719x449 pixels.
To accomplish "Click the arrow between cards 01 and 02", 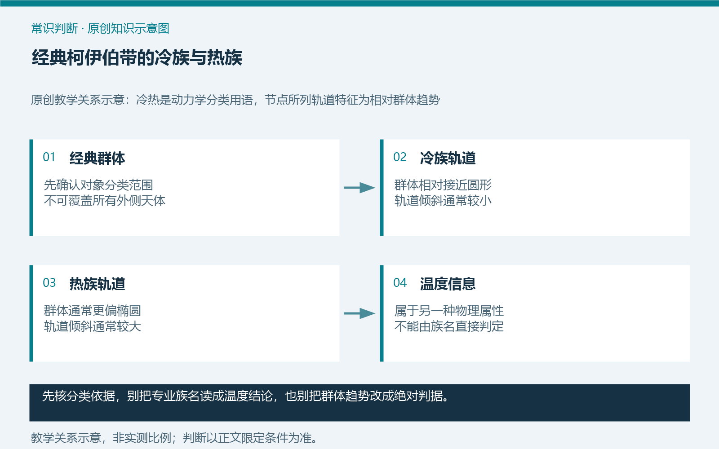I will (359, 188).
